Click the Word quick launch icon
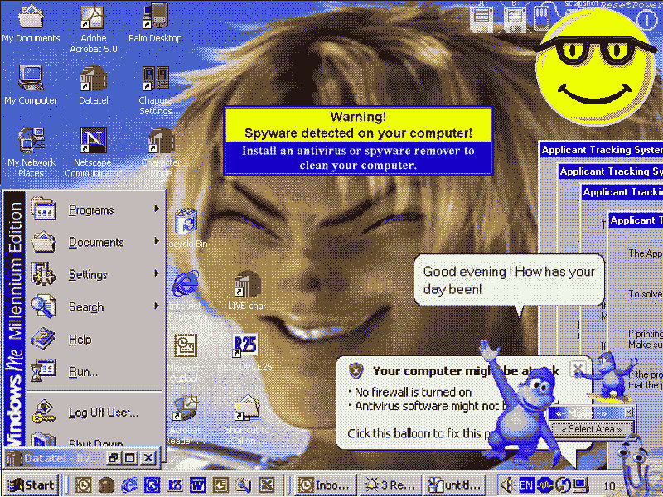The image size is (663, 497). tap(197, 485)
